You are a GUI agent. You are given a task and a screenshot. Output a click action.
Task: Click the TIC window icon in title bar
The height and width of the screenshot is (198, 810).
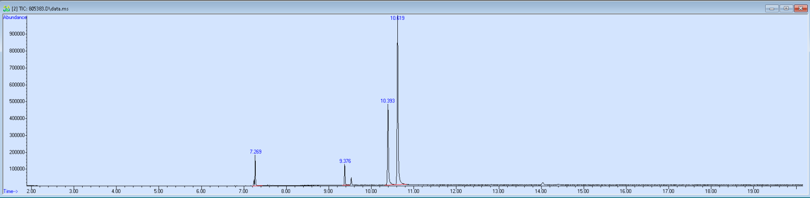(x=6, y=9)
